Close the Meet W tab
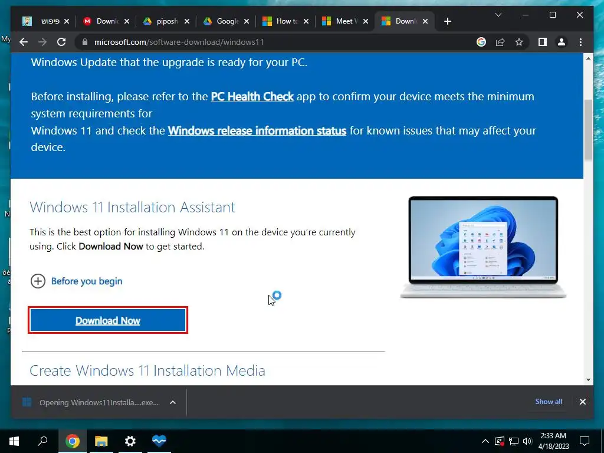604x453 pixels. pos(366,21)
